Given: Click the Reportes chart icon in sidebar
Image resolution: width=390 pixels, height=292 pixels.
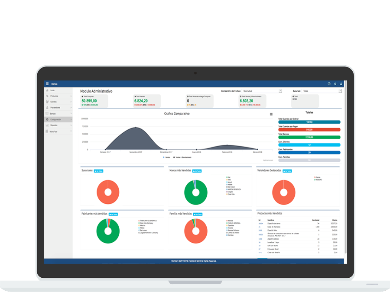Looking at the screenshot, I should (x=47, y=125).
